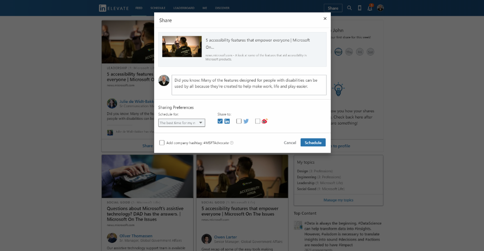Click the Share button in the header

333,8
